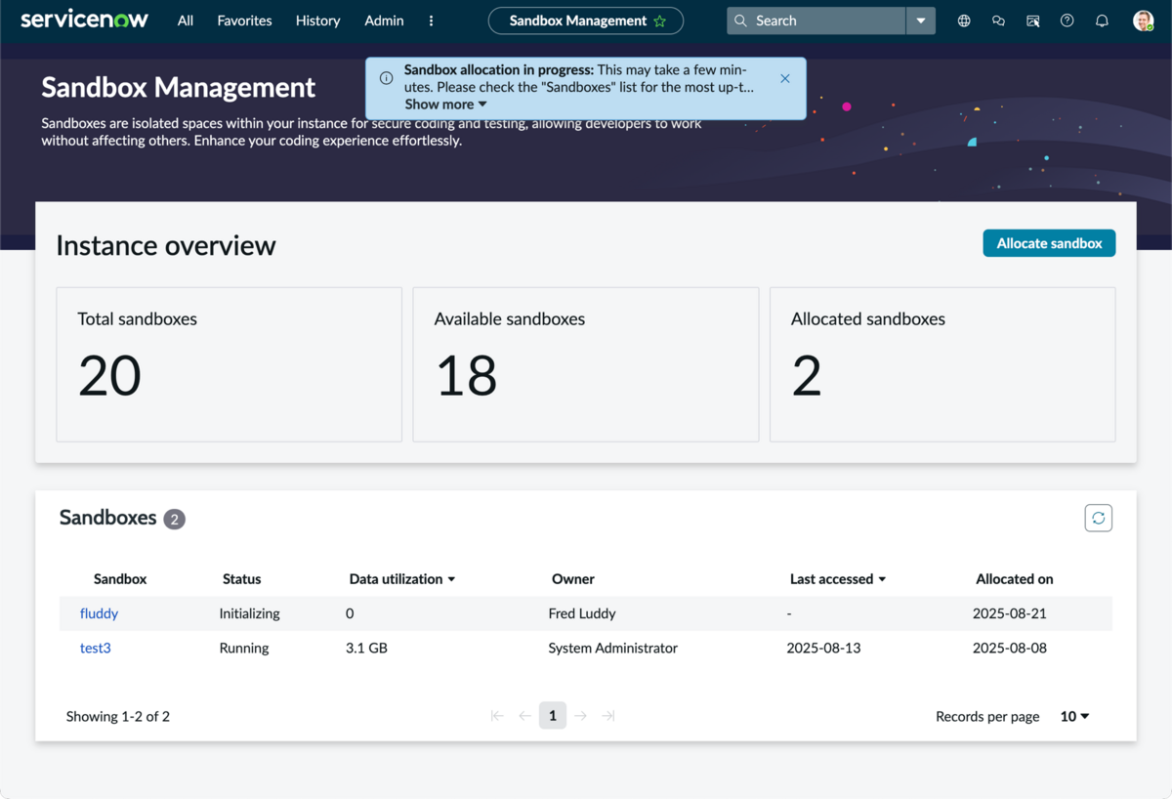Viewport: 1172px width, 799px height.
Task: Click the Search input field
Action: pos(816,21)
